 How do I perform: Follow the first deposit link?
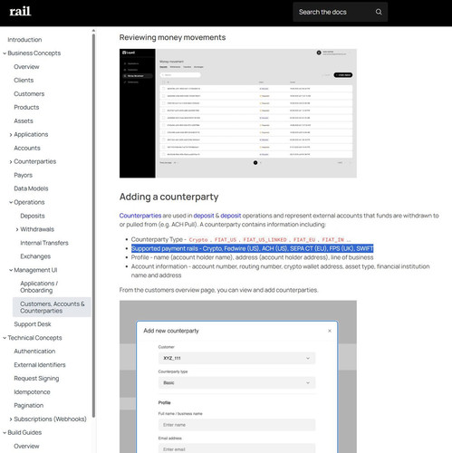(204, 216)
